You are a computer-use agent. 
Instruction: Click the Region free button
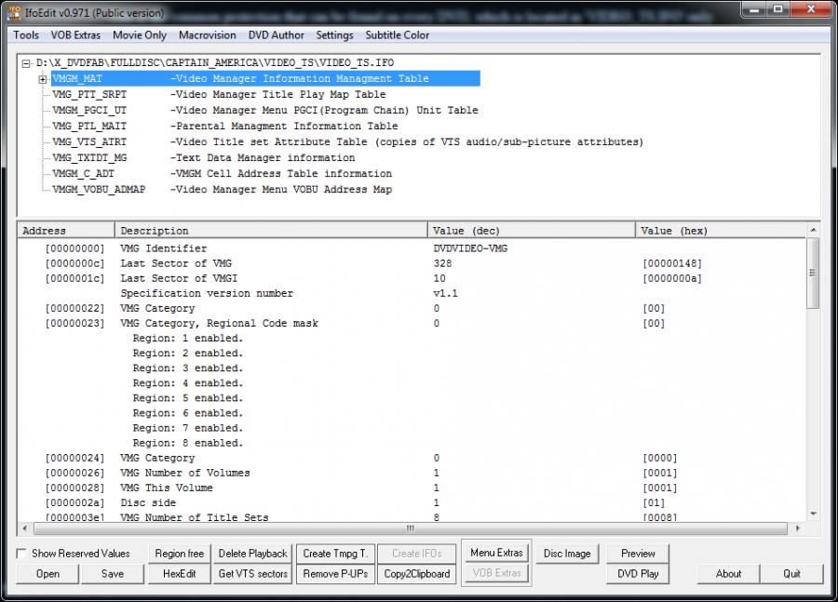click(x=180, y=554)
